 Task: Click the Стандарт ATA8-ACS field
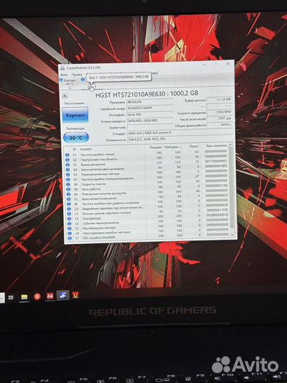[180, 133]
